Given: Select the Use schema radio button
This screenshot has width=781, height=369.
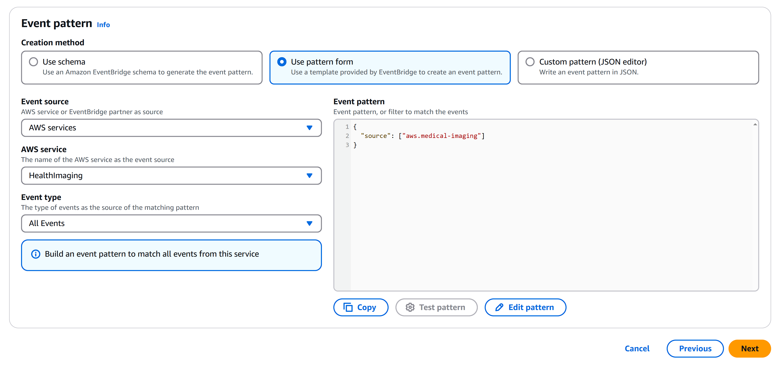Looking at the screenshot, I should point(33,62).
